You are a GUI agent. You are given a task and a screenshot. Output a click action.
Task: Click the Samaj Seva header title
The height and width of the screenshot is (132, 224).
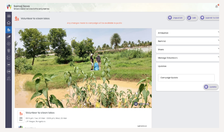[x=21, y=6]
